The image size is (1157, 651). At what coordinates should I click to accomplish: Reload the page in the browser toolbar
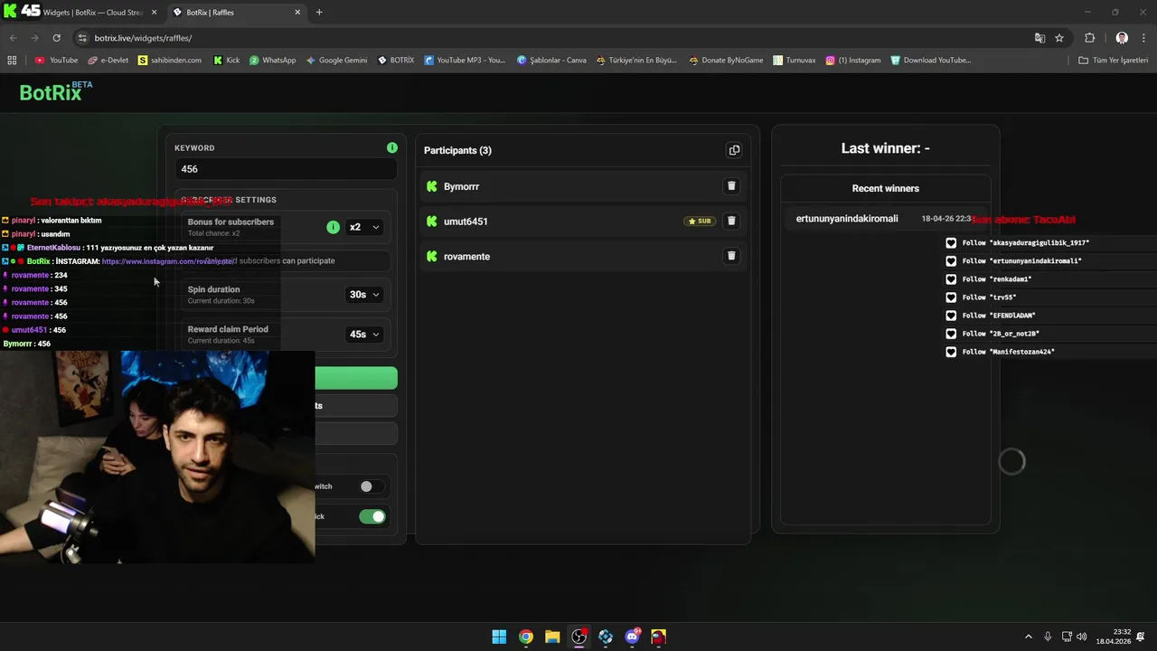coord(56,38)
